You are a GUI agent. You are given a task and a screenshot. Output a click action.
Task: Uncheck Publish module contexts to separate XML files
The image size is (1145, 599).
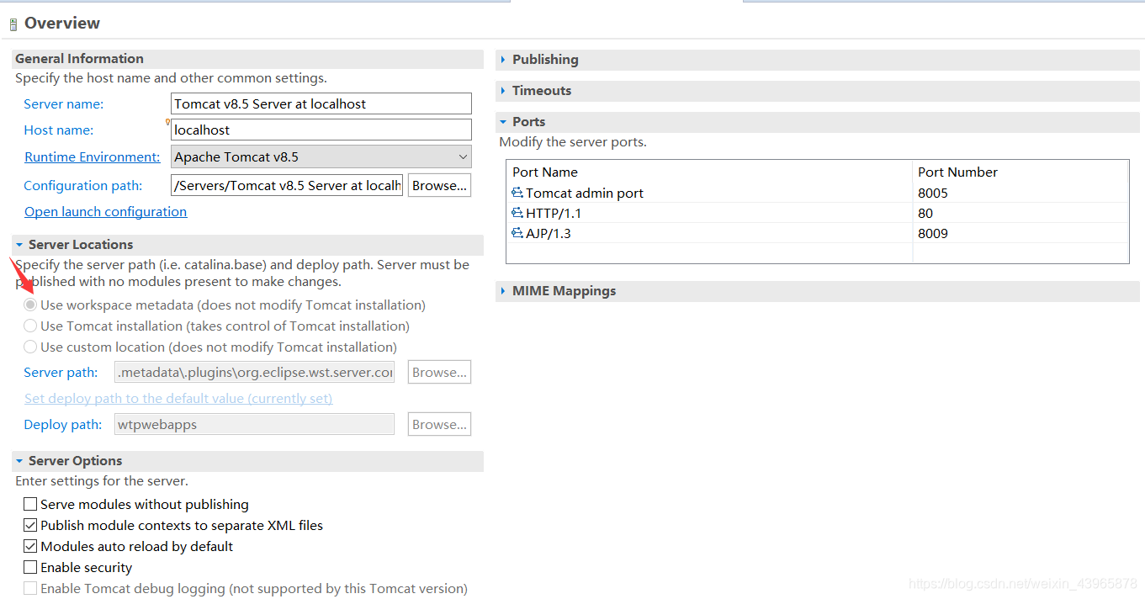click(x=30, y=525)
